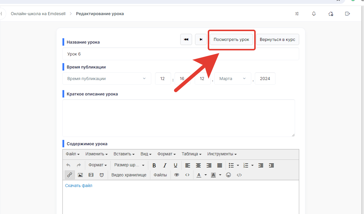The width and height of the screenshot is (364, 214).
Task: Align text left
Action: pyautogui.click(x=188, y=165)
